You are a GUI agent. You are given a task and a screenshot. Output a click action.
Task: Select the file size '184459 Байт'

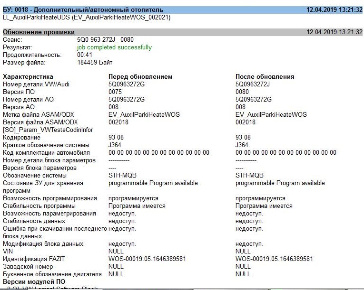95,63
